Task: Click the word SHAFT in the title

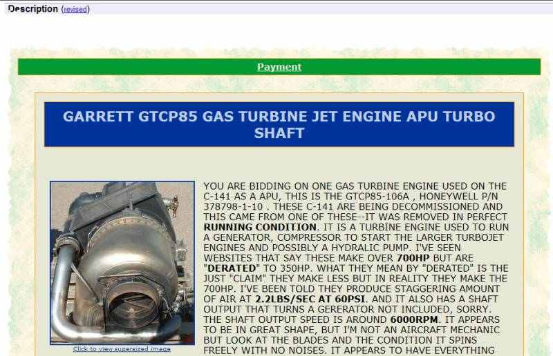Action: point(279,133)
